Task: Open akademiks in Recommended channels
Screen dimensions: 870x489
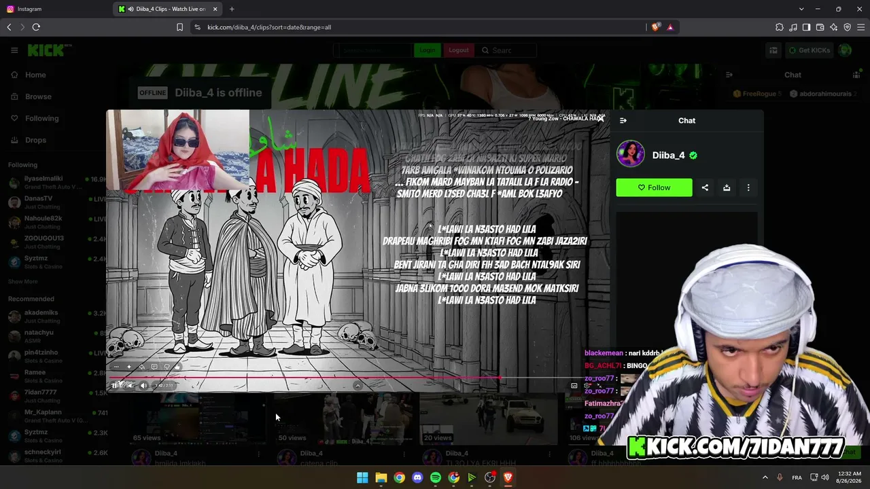Action: [x=57, y=316]
